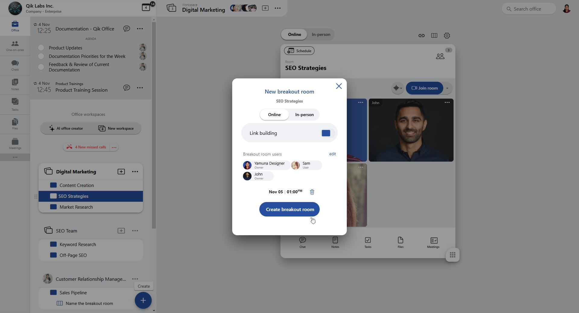The width and height of the screenshot is (579, 313).
Task: Open the apps grid icon
Action: (x=453, y=255)
